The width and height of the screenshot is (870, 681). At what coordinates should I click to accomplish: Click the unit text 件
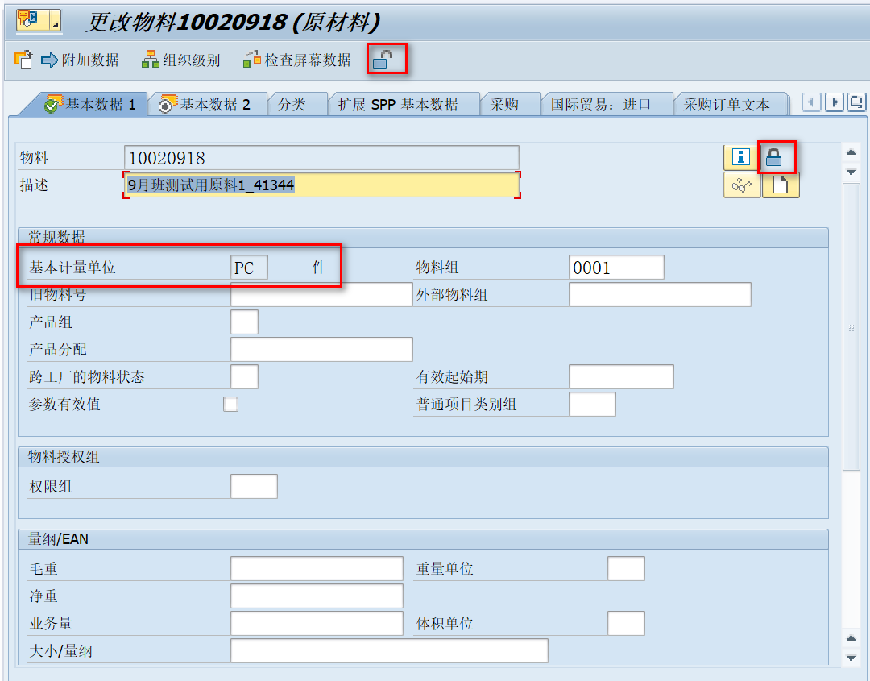point(318,268)
